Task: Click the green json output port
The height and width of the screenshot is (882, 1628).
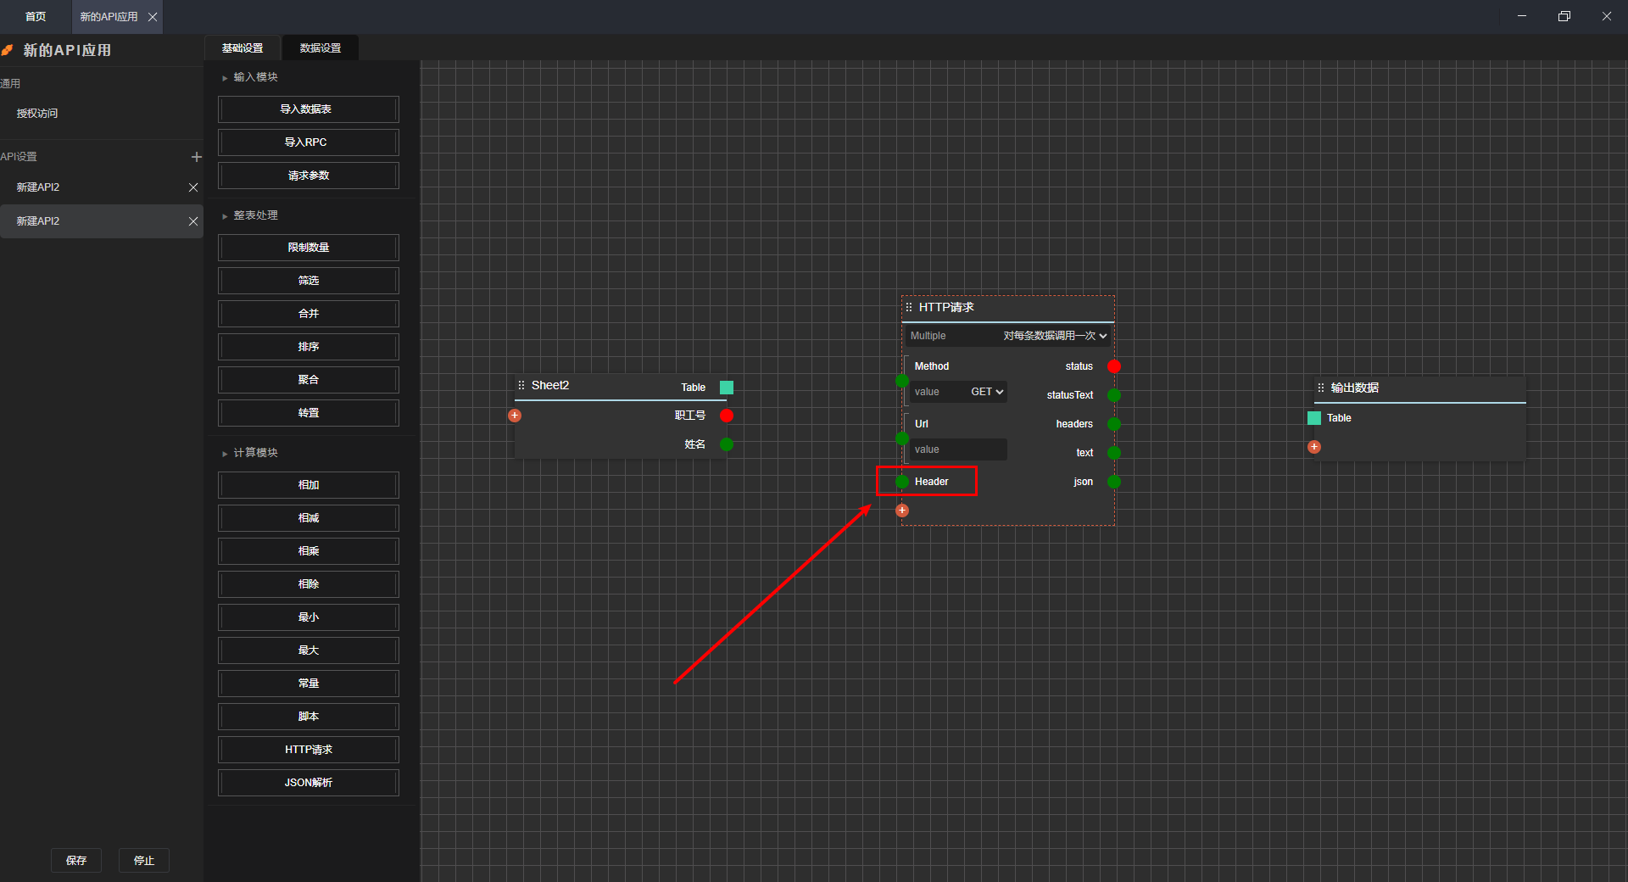Action: [1114, 482]
